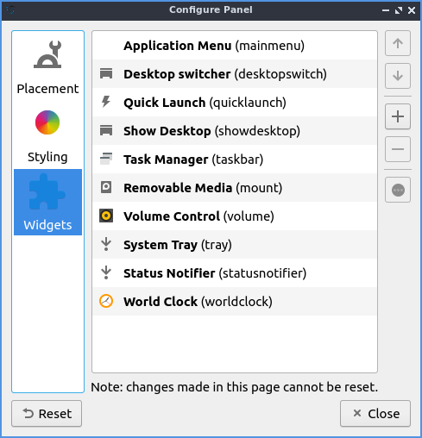Click the Close button at bottom right
Viewport: 422px width, 438px height.
375,414
